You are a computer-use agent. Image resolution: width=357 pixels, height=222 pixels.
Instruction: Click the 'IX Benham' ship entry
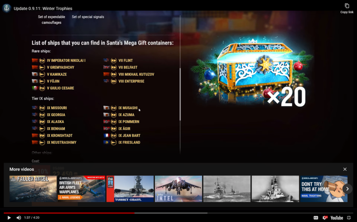49,129
